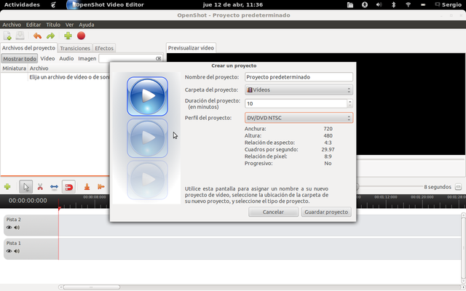Switch to the Transiciones tab

(75, 48)
